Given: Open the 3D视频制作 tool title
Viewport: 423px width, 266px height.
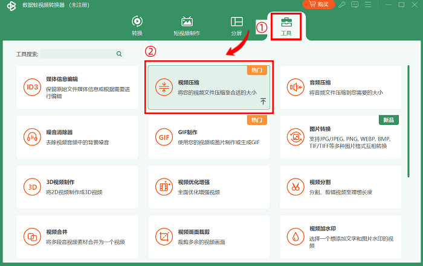Looking at the screenshot, I should [x=60, y=182].
